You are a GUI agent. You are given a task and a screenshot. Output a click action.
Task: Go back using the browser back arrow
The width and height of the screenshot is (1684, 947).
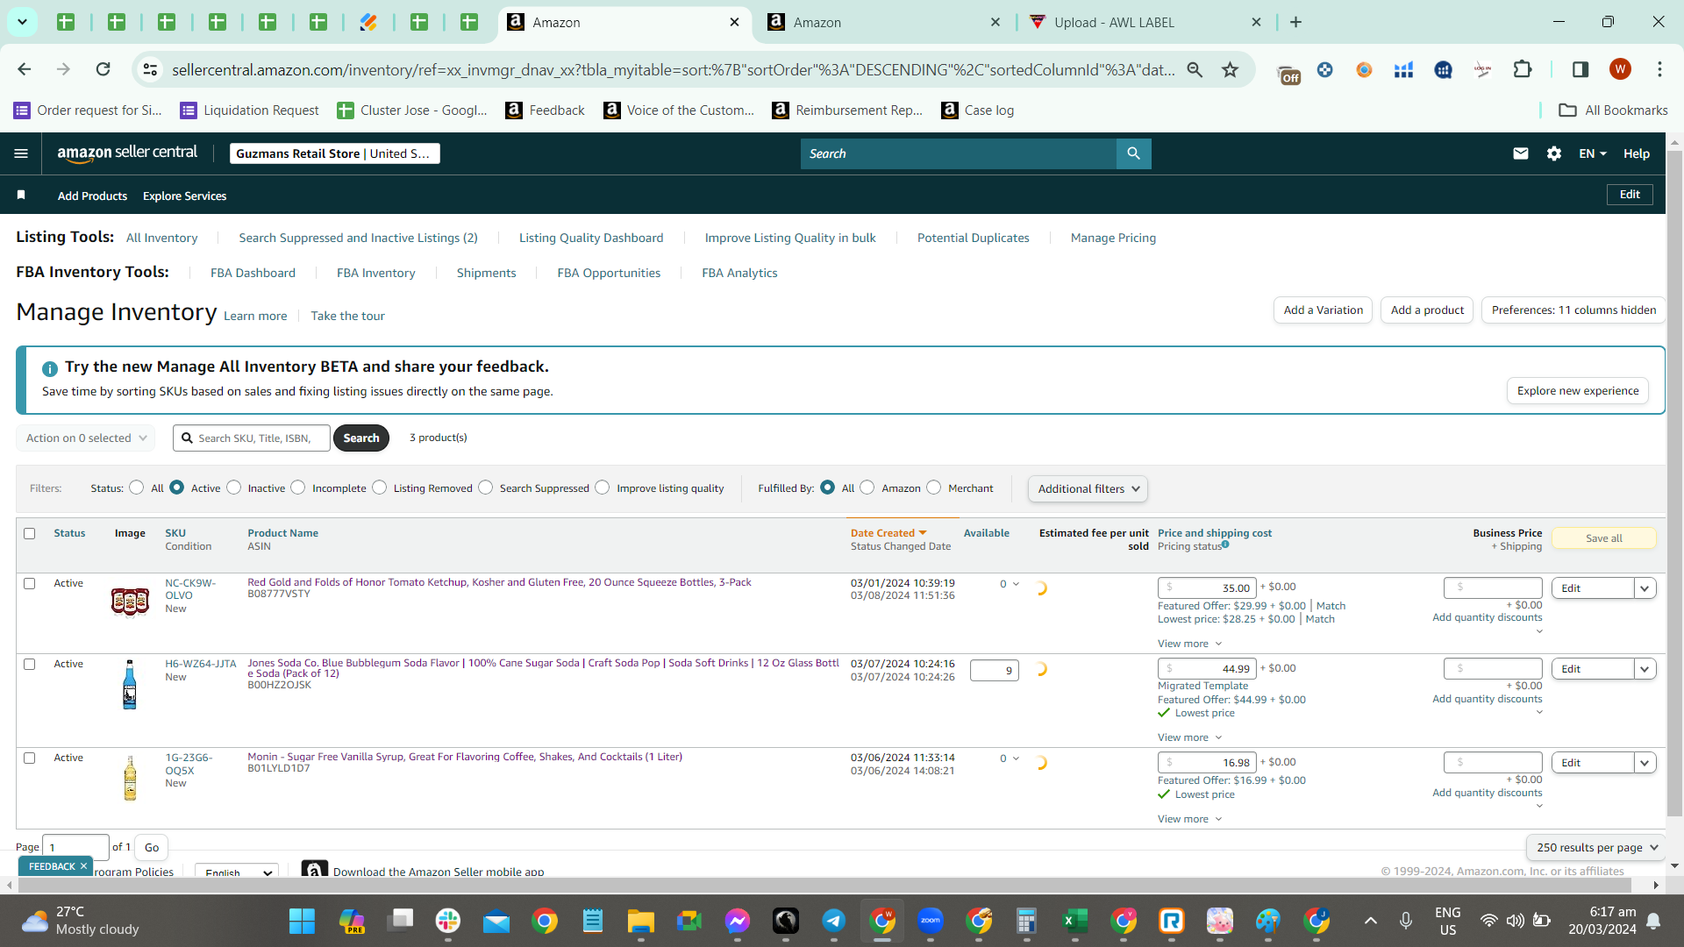click(x=25, y=69)
